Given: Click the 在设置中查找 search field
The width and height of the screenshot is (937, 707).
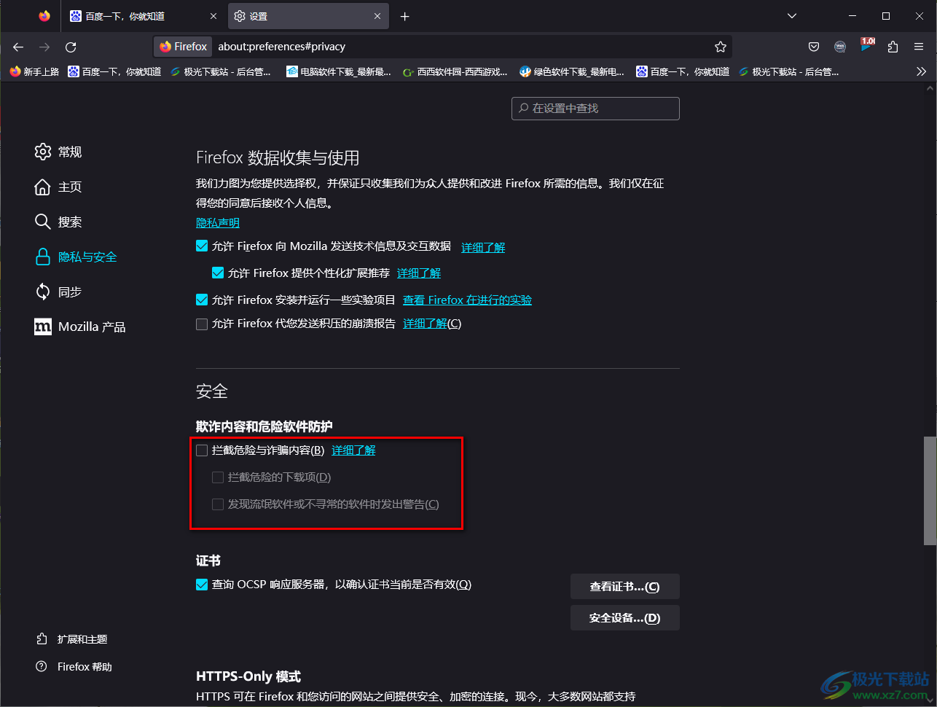Looking at the screenshot, I should tap(595, 108).
